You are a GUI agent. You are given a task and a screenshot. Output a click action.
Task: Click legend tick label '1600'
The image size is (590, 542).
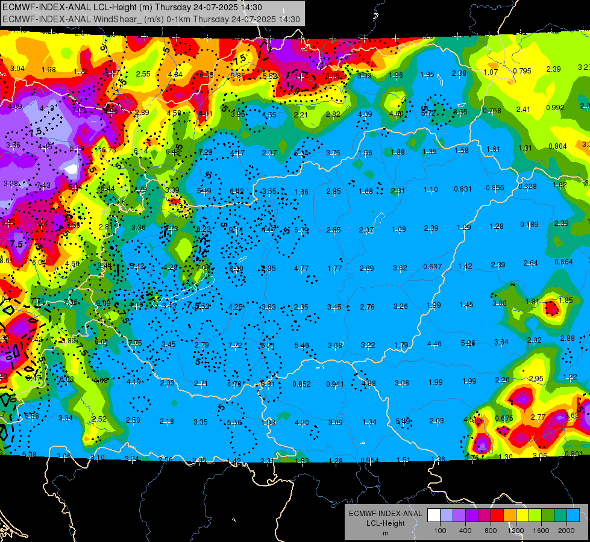(541, 531)
